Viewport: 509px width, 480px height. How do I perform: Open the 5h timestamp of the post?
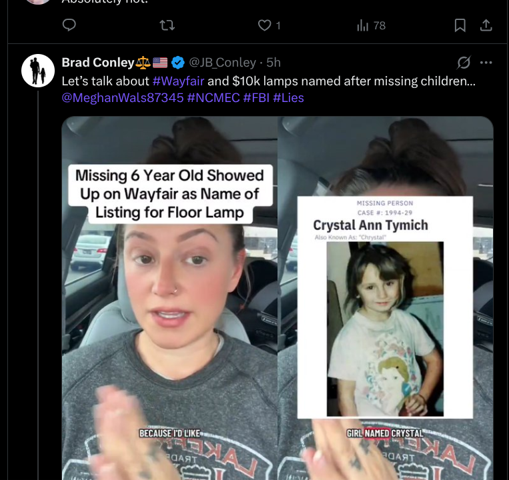tap(274, 63)
